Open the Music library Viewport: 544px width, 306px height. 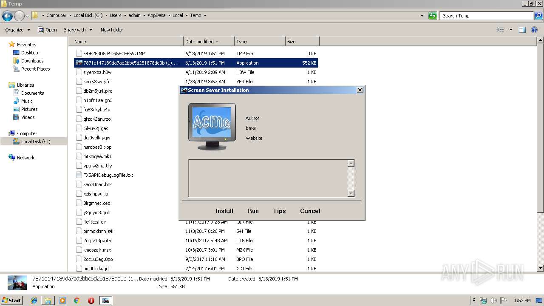[27, 101]
